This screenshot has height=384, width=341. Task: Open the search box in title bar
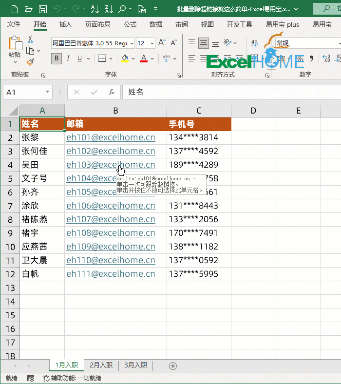point(327,9)
